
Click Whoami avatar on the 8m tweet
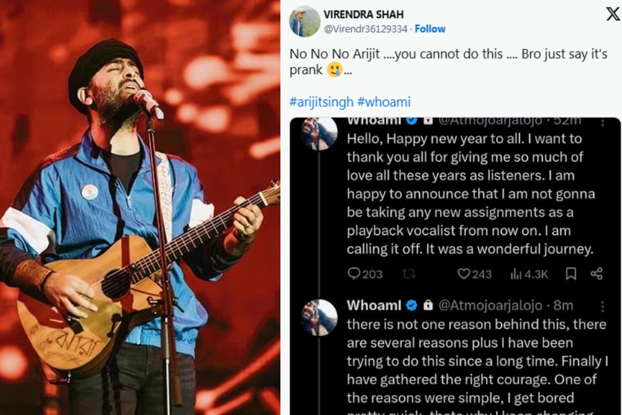[x=319, y=317]
